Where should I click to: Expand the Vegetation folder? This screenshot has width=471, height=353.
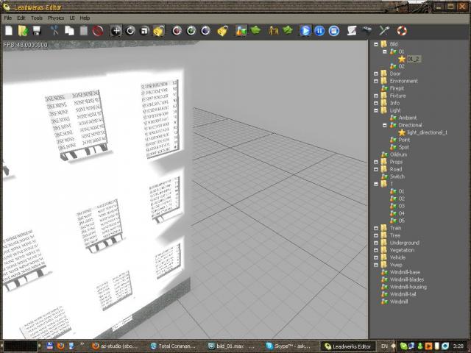(375, 250)
